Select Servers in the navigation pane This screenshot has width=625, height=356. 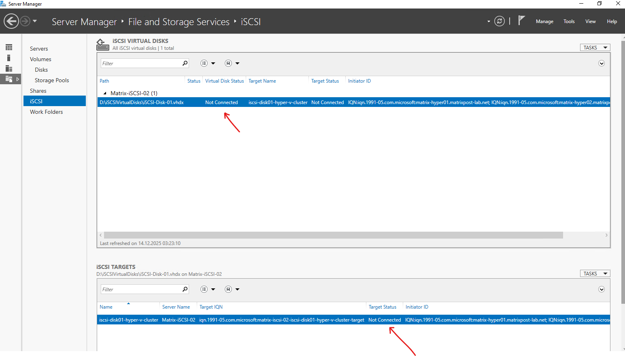click(39, 49)
